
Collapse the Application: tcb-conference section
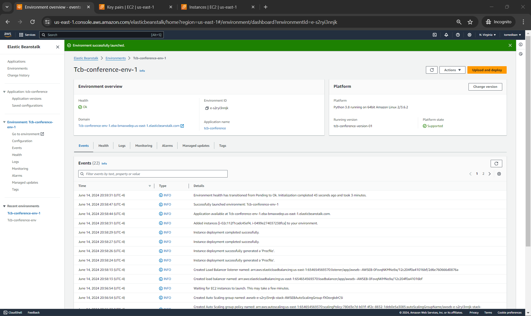pos(4,92)
